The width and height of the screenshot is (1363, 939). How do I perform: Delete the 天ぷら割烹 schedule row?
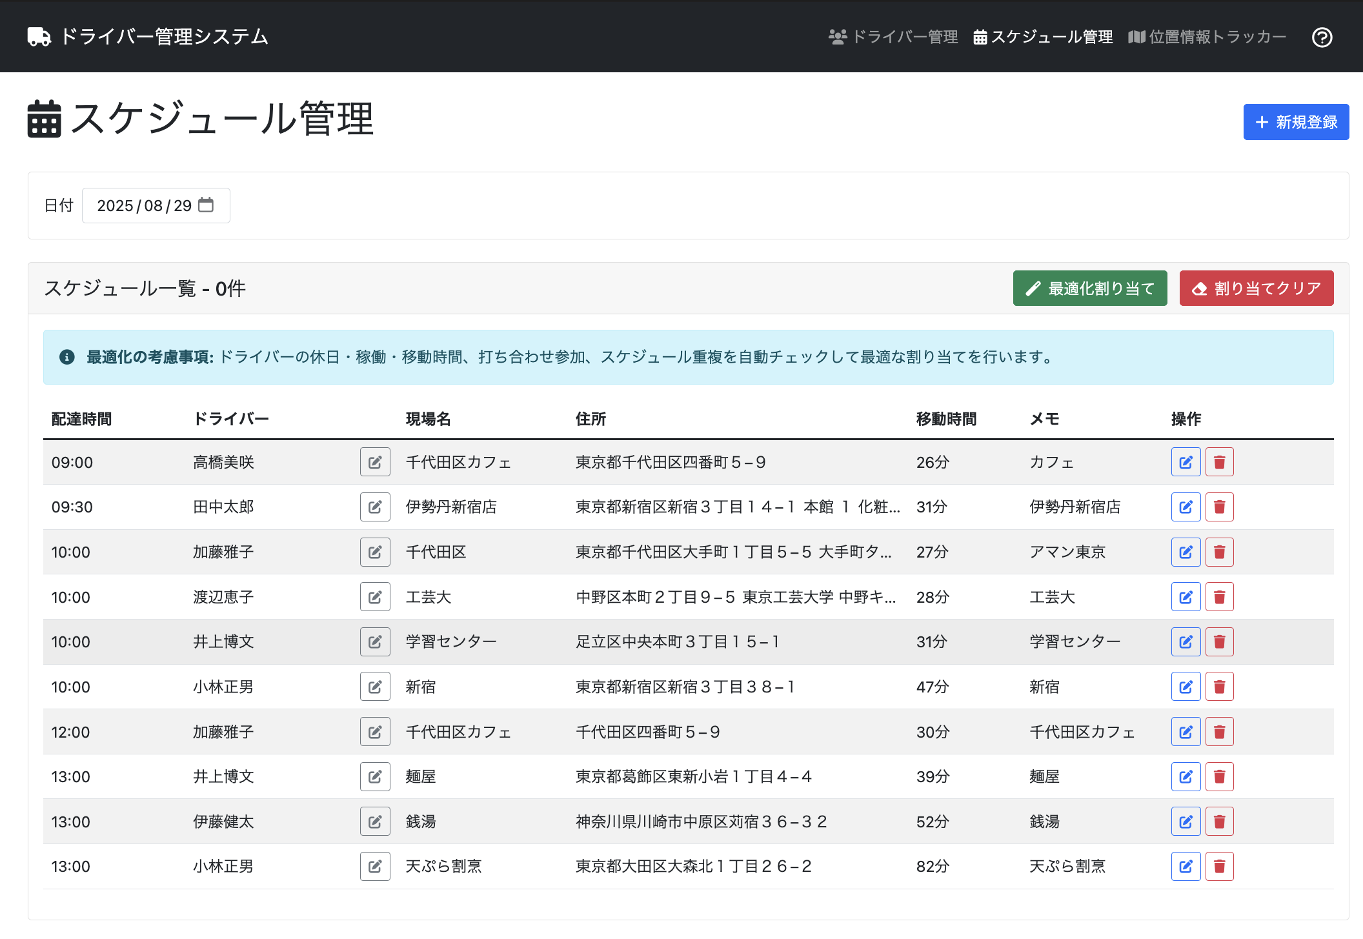pyautogui.click(x=1219, y=866)
